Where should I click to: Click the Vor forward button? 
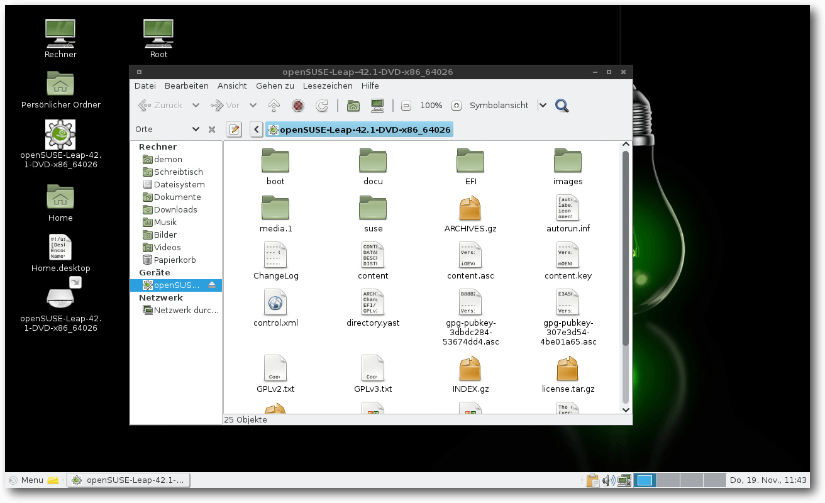coord(226,106)
